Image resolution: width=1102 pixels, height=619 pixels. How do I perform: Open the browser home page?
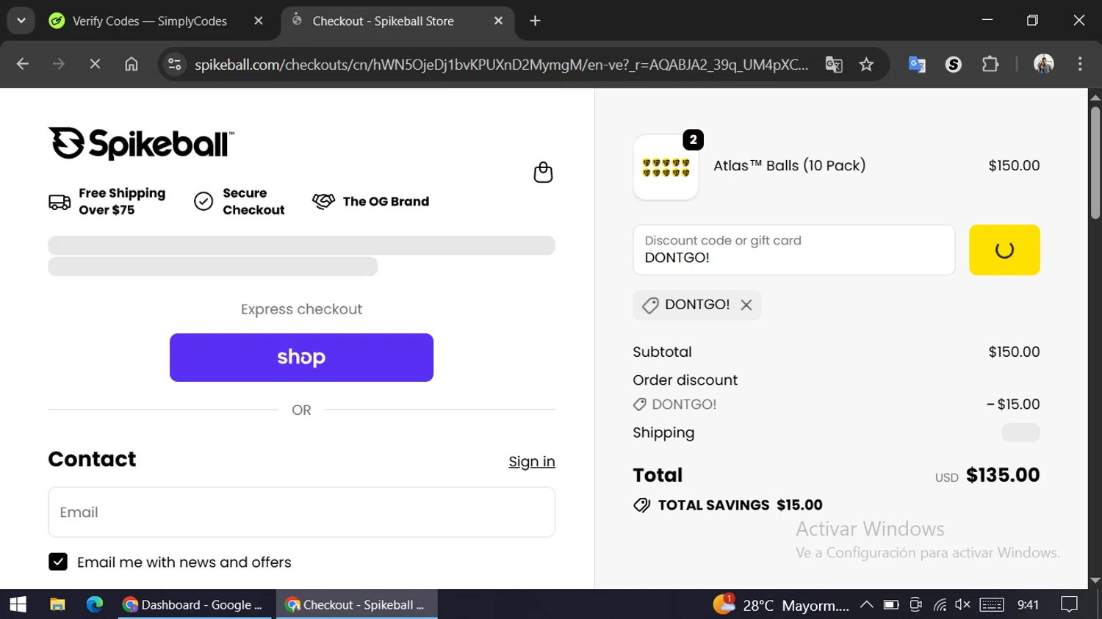pos(132,64)
